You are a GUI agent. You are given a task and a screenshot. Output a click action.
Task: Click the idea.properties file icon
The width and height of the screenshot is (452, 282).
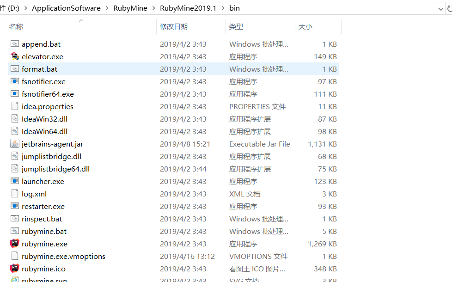pos(15,106)
